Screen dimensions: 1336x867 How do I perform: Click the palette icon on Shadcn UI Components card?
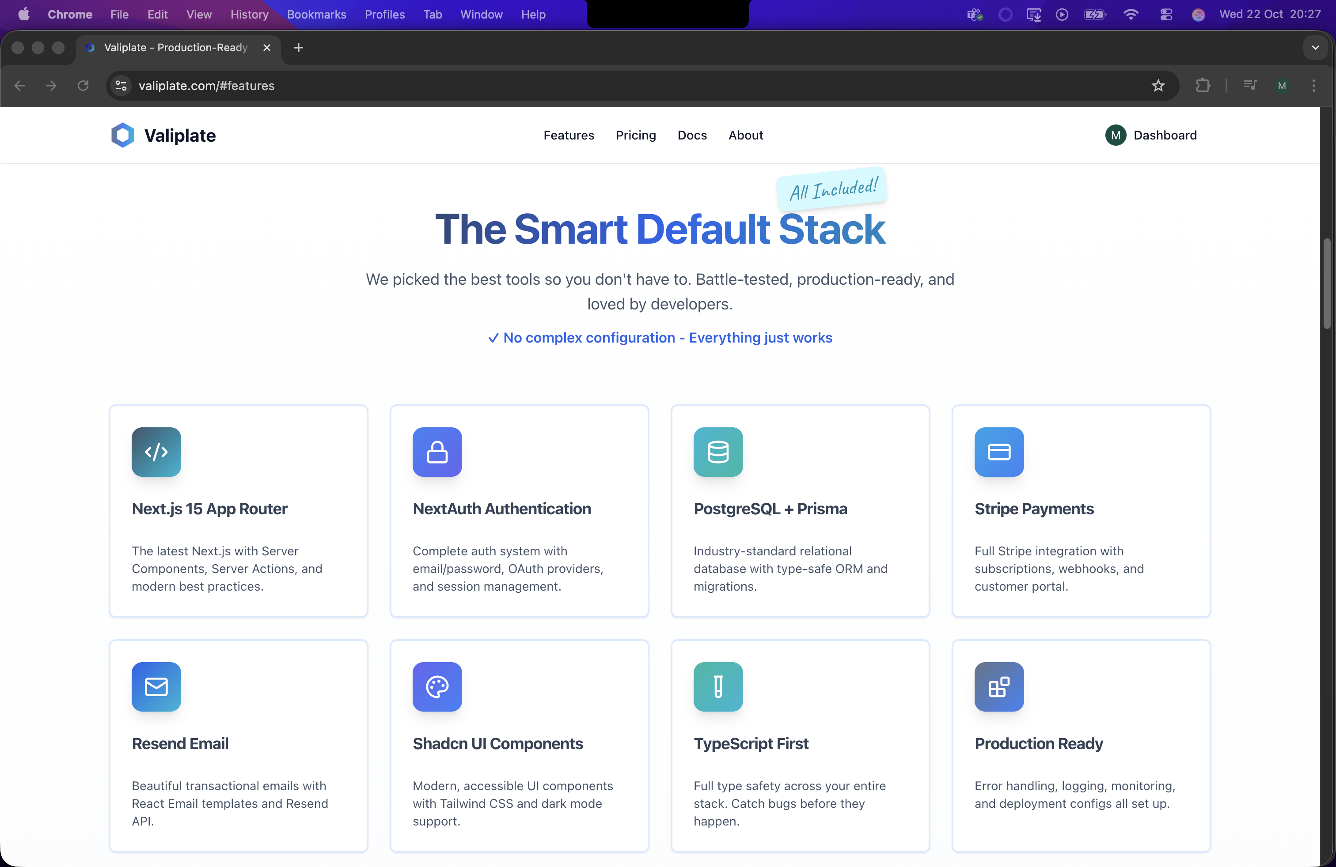[x=437, y=686]
